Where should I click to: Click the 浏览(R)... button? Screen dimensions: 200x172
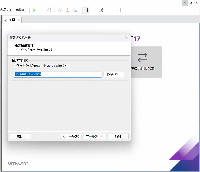pyautogui.click(x=114, y=75)
